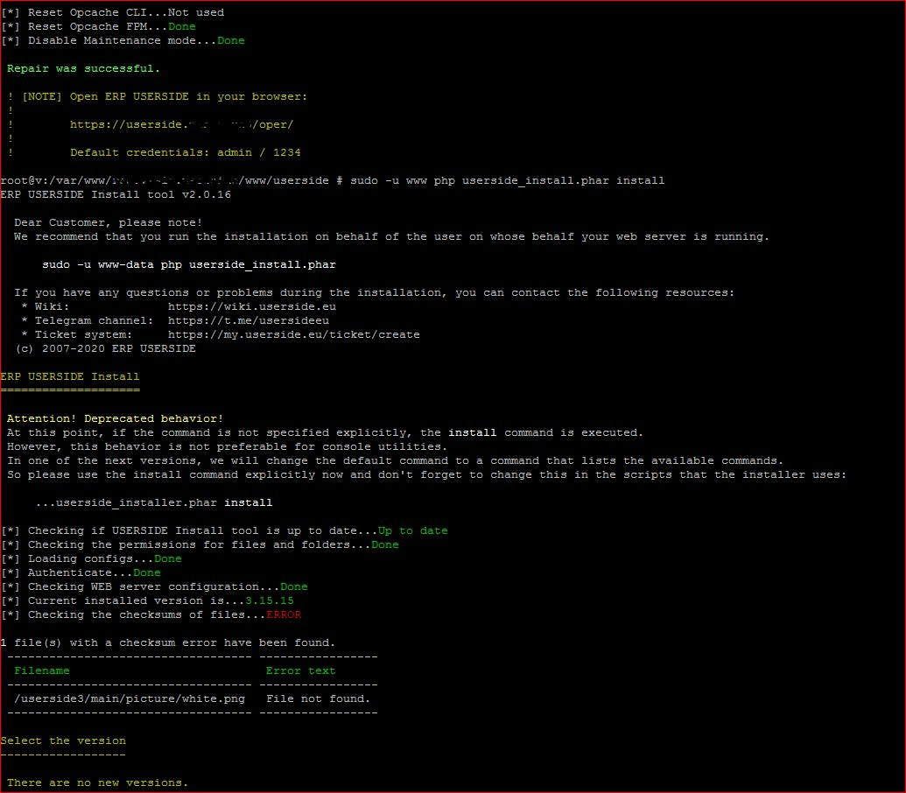Click the 'File not found.' cell
The height and width of the screenshot is (793, 906).
click(318, 698)
